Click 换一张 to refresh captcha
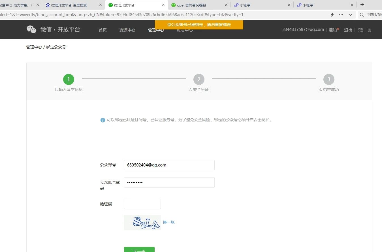382x252 pixels. (169, 222)
